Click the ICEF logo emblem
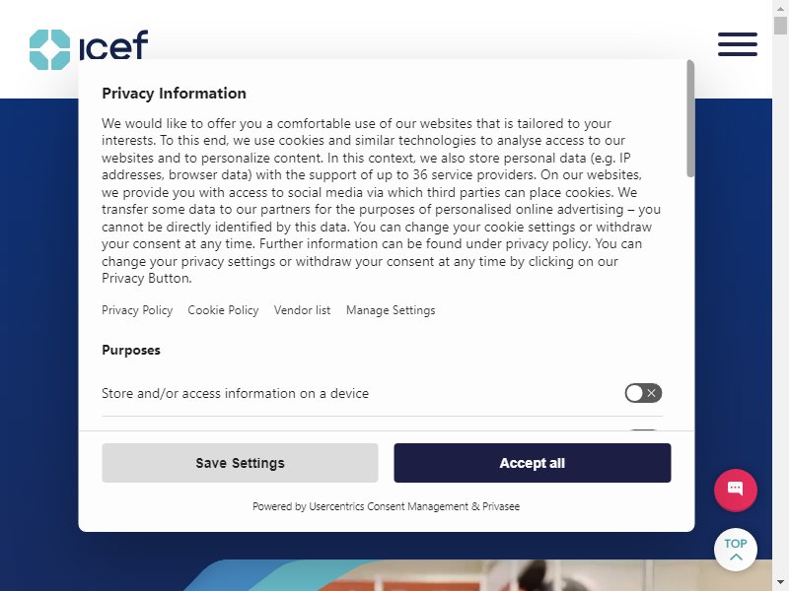This screenshot has width=789, height=591. (x=50, y=49)
